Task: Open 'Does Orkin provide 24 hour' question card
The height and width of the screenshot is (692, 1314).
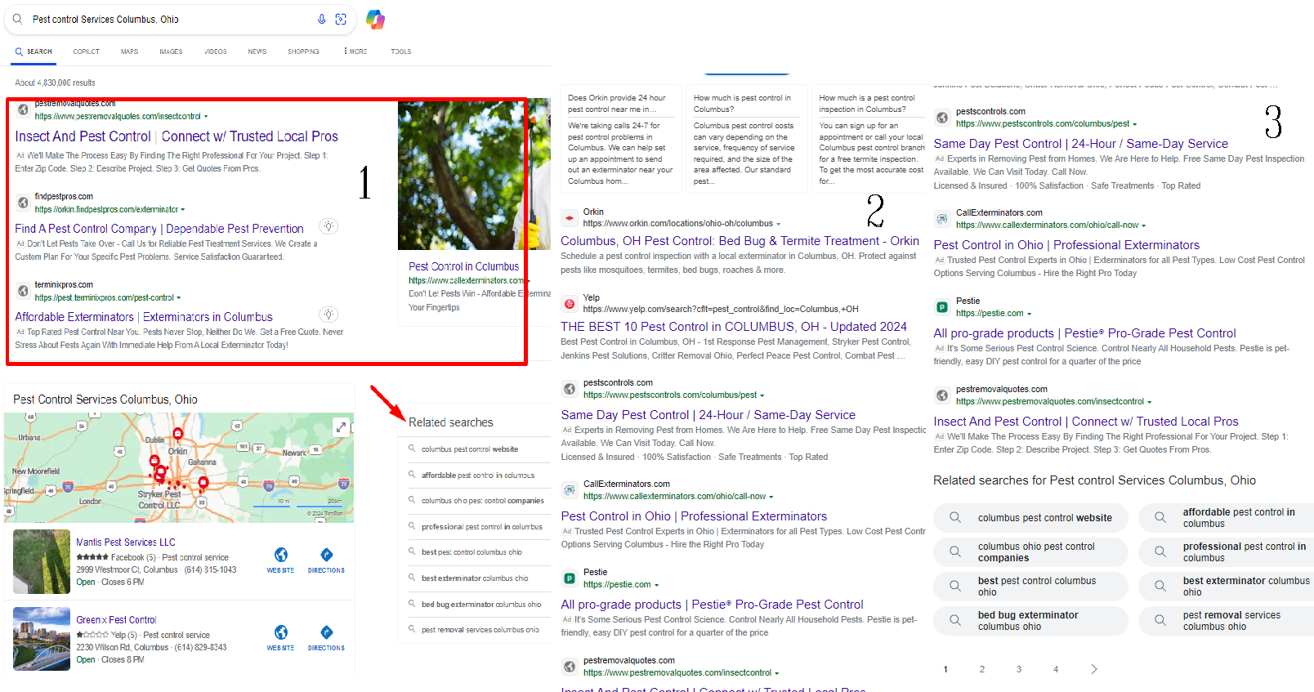Action: (620, 139)
